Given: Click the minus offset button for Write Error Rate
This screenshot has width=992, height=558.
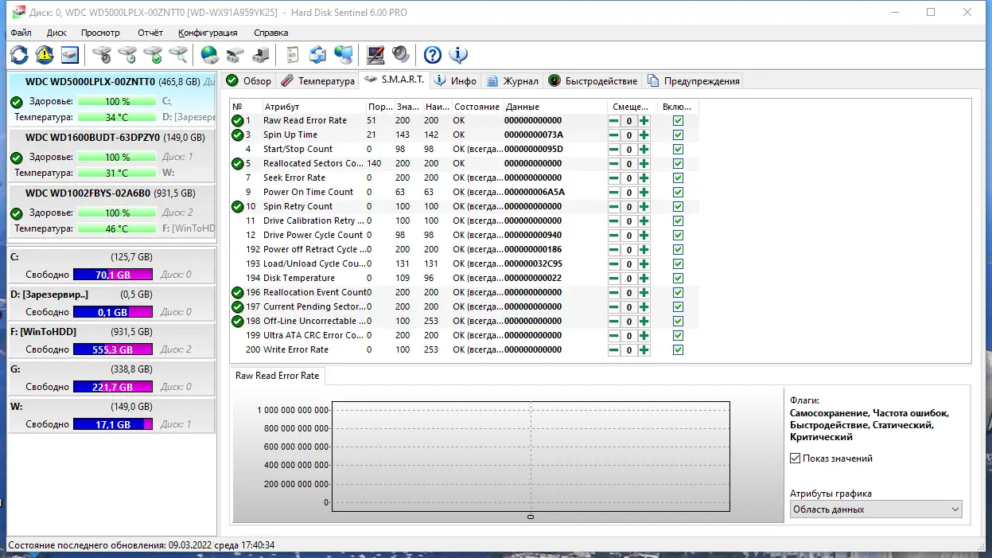Looking at the screenshot, I should [x=615, y=350].
